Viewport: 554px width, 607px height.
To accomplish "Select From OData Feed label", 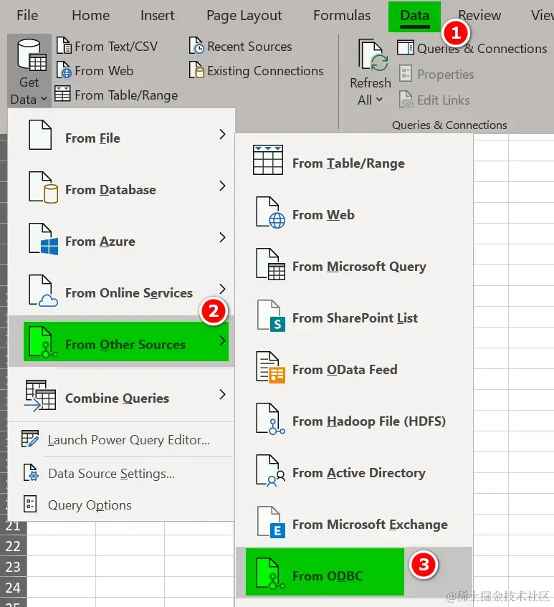I will (345, 369).
